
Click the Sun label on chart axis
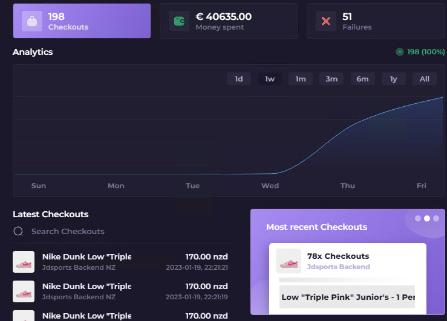[39, 186]
